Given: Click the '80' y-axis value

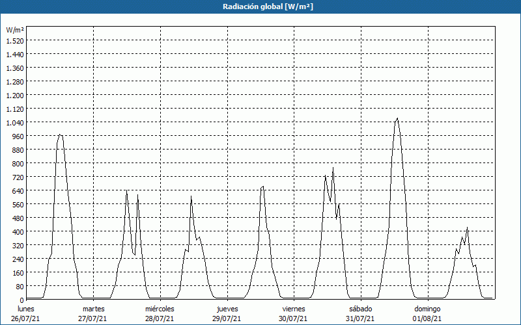Looking at the screenshot, I should click(x=20, y=287).
